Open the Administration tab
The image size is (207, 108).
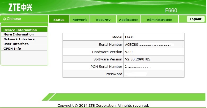(x=160, y=19)
